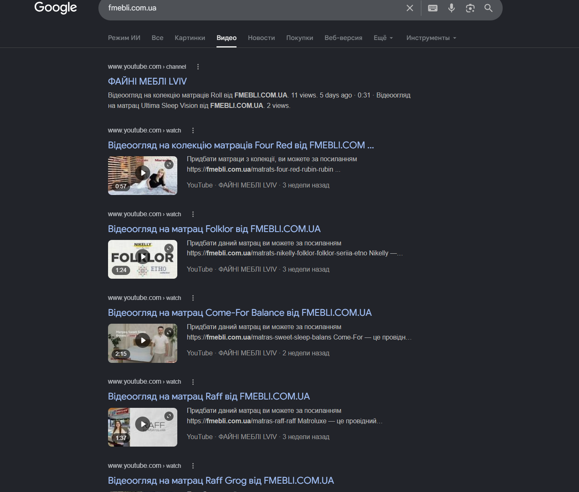The height and width of the screenshot is (492, 579).
Task: Click www.youtube.com › channel breadcrumb
Action: [x=147, y=67]
